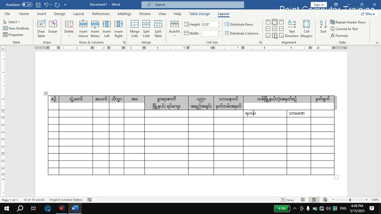
Task: Open the Delete dropdown menu
Action: [x=69, y=29]
